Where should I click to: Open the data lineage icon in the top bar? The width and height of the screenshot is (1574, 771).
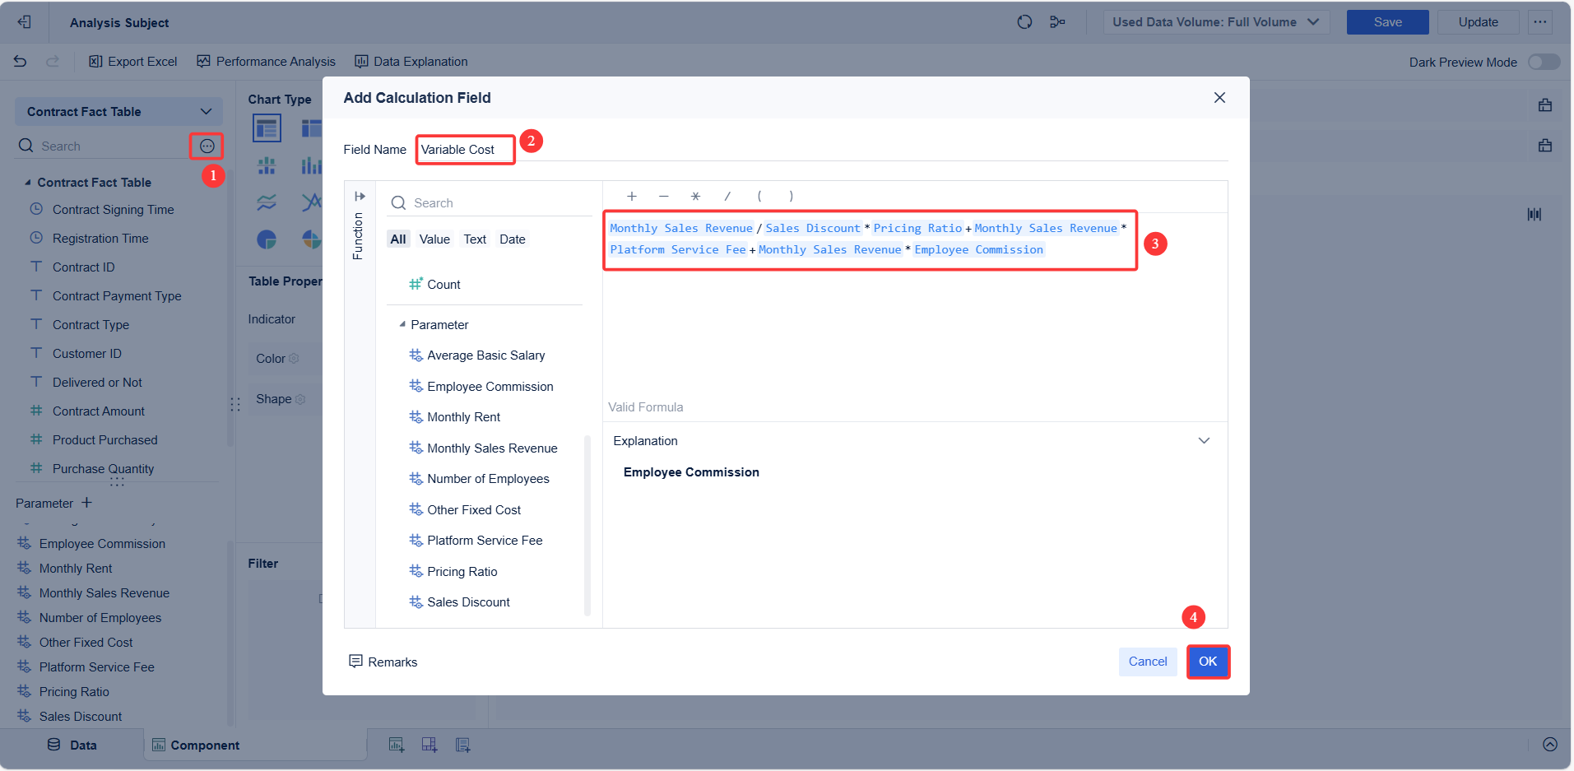pyautogui.click(x=1057, y=22)
